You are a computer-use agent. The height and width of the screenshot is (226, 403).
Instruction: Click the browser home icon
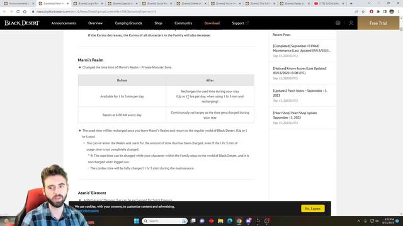[25, 11]
